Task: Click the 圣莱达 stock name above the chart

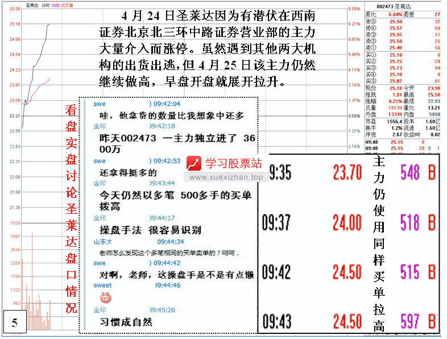Action: 32,6
